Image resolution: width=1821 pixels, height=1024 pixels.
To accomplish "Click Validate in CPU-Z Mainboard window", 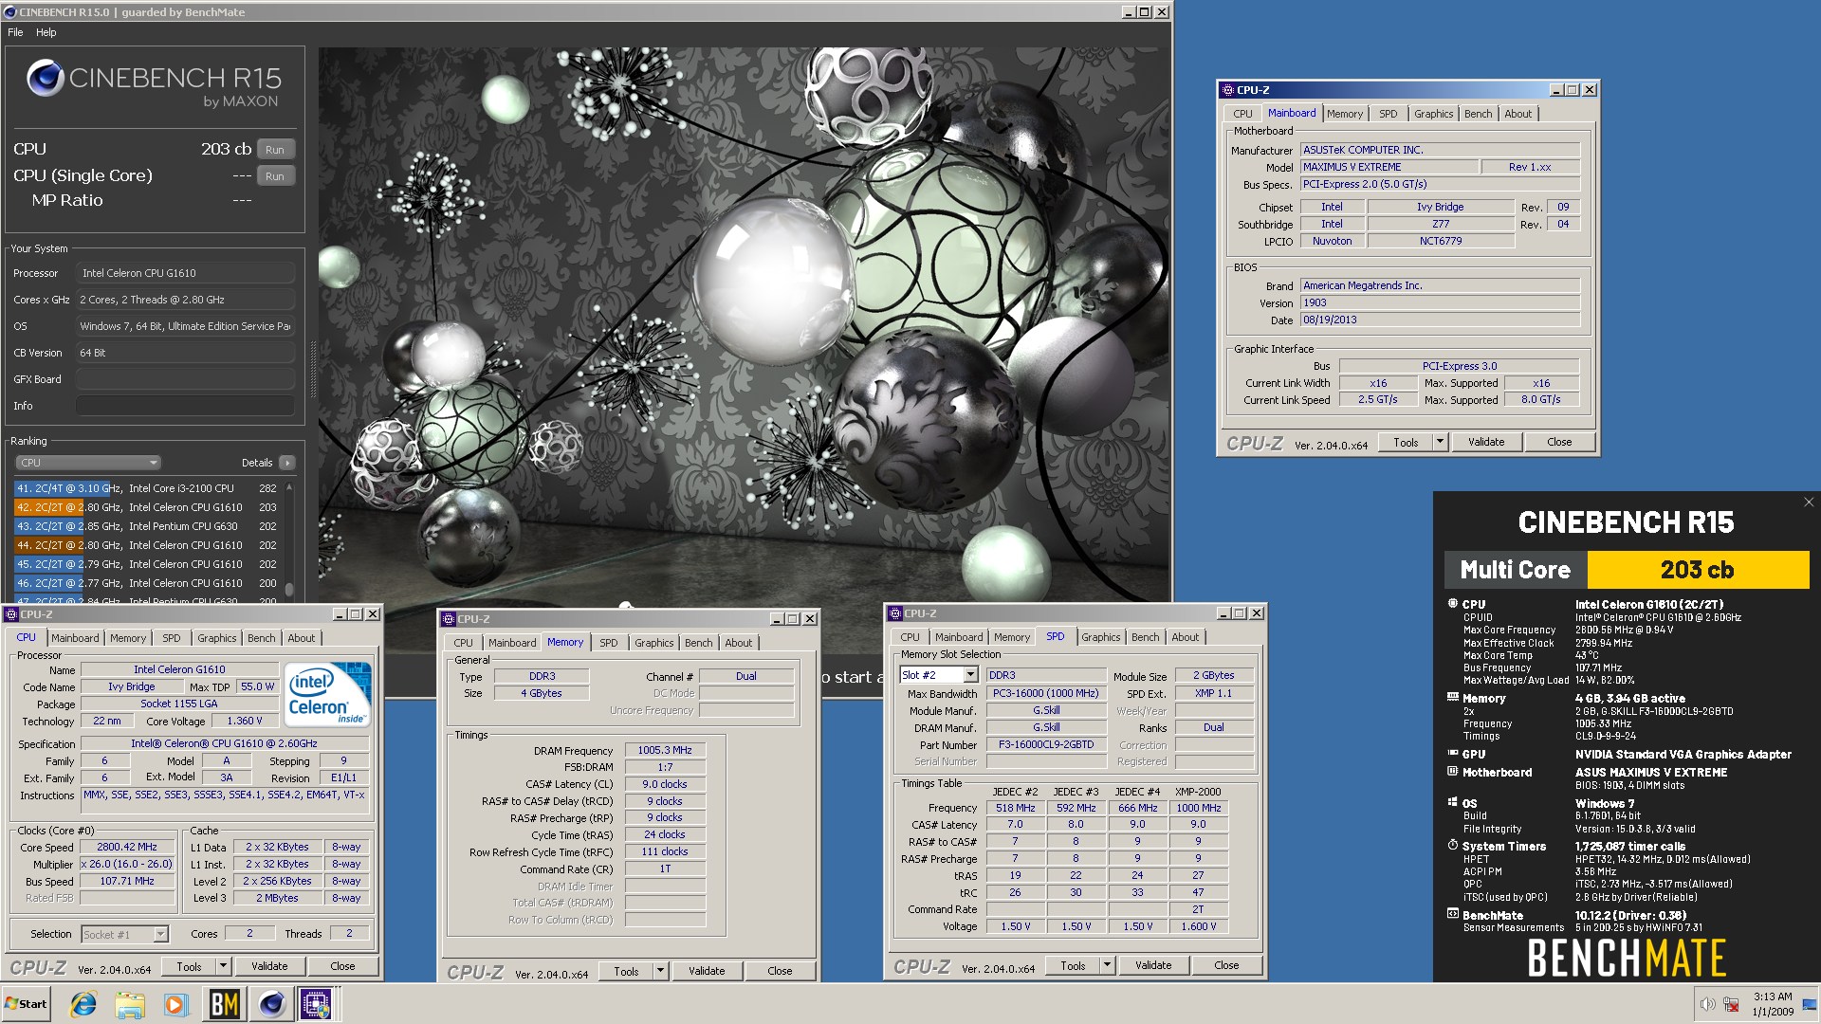I will click(1486, 442).
